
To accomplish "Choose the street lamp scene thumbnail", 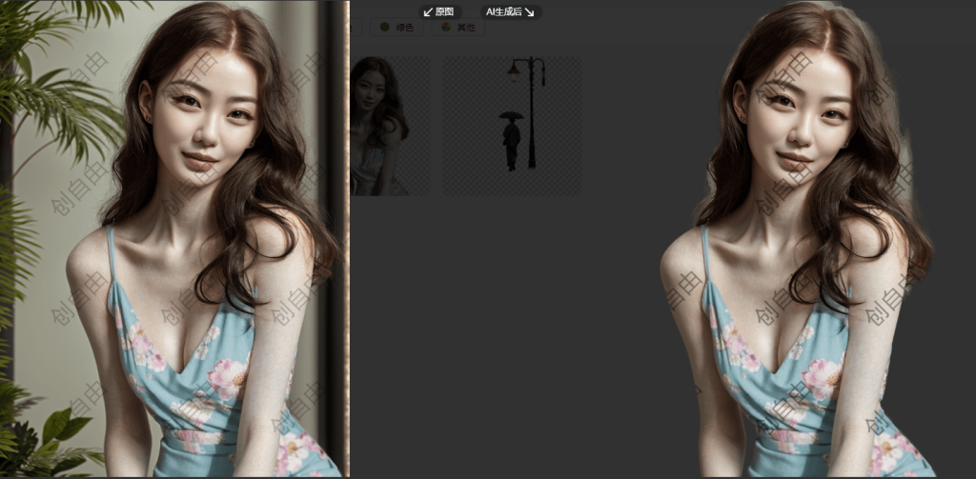I will pyautogui.click(x=511, y=126).
